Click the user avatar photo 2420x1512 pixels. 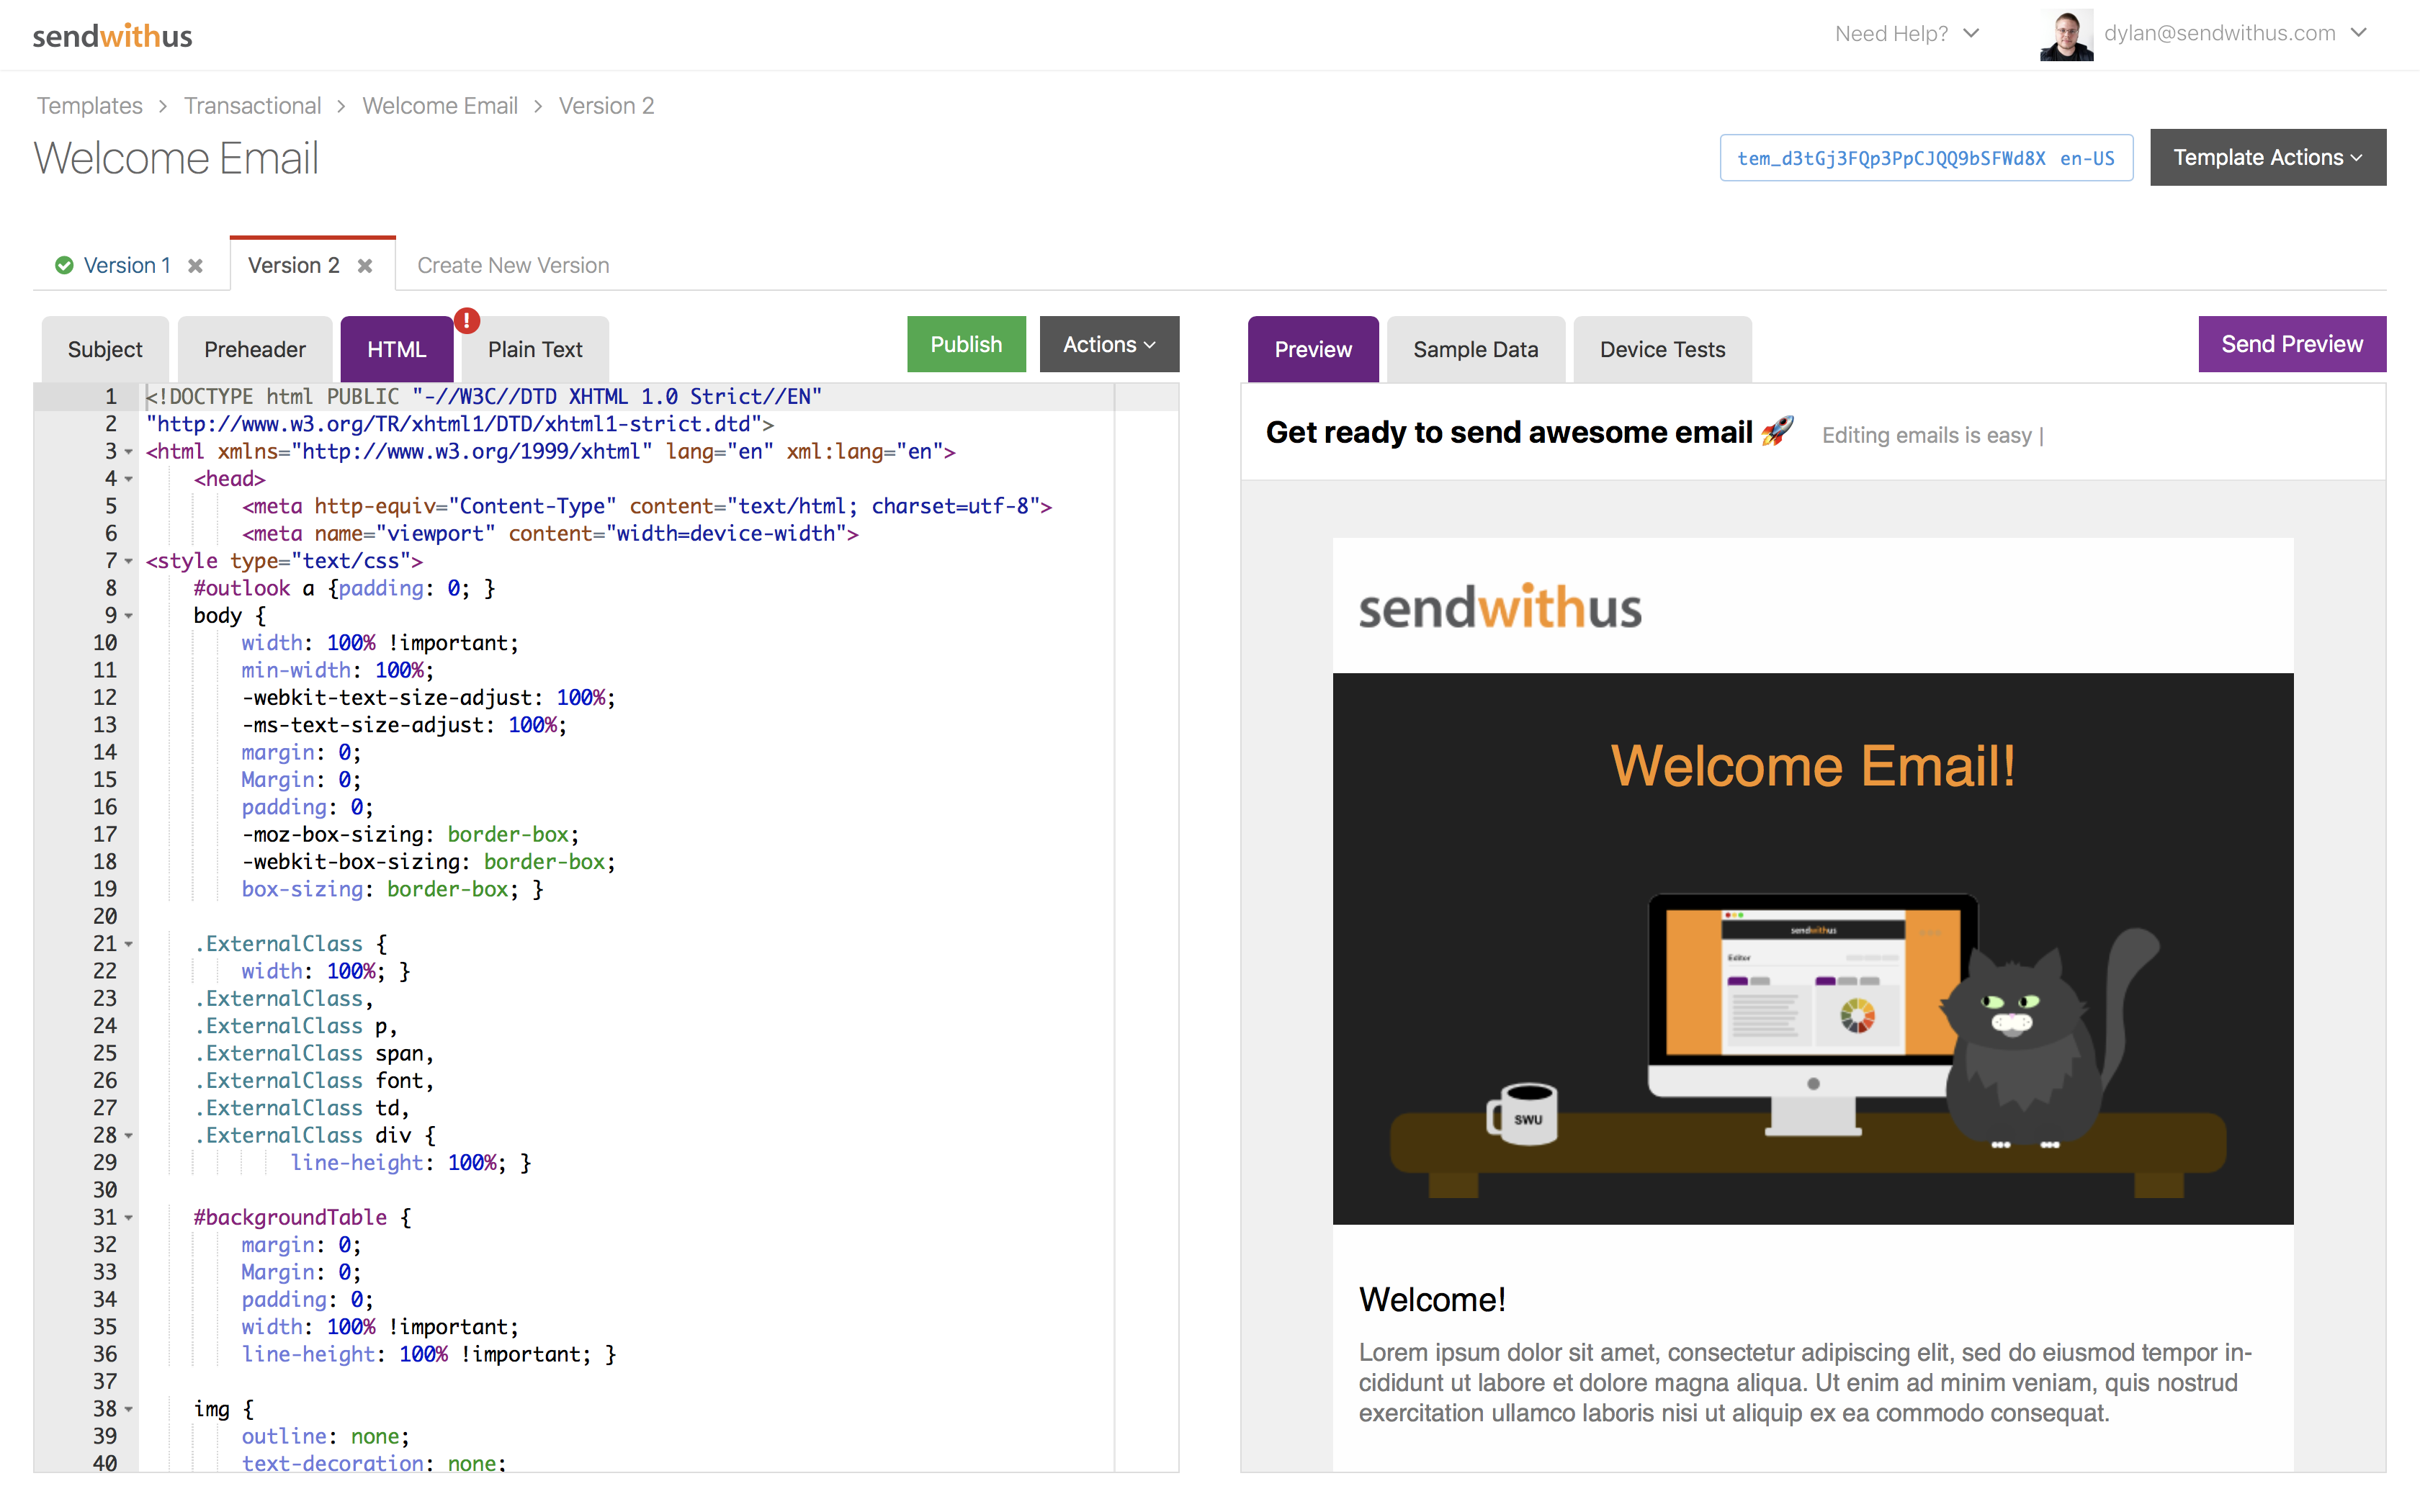point(2066,36)
